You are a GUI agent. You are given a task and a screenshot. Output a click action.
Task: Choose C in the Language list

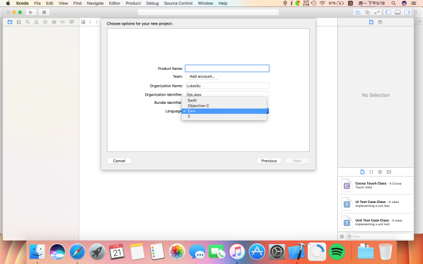224,116
